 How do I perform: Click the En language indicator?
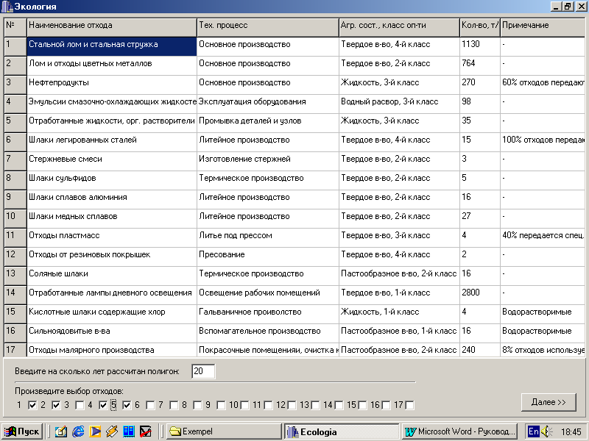tap(533, 431)
